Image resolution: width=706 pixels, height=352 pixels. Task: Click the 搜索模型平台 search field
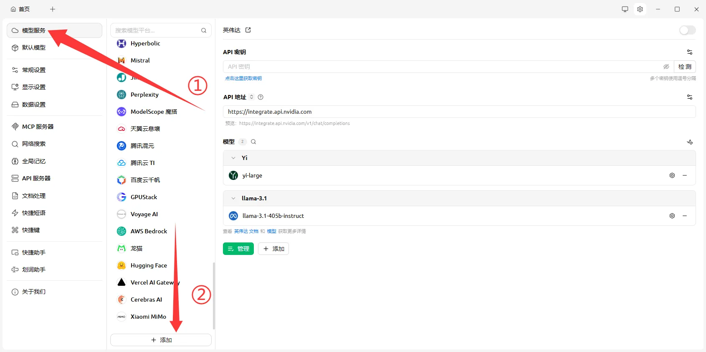point(157,30)
